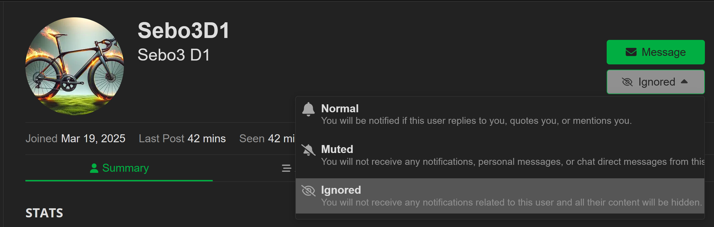Click the up caret on Ignored button
The width and height of the screenshot is (714, 227).
(684, 81)
